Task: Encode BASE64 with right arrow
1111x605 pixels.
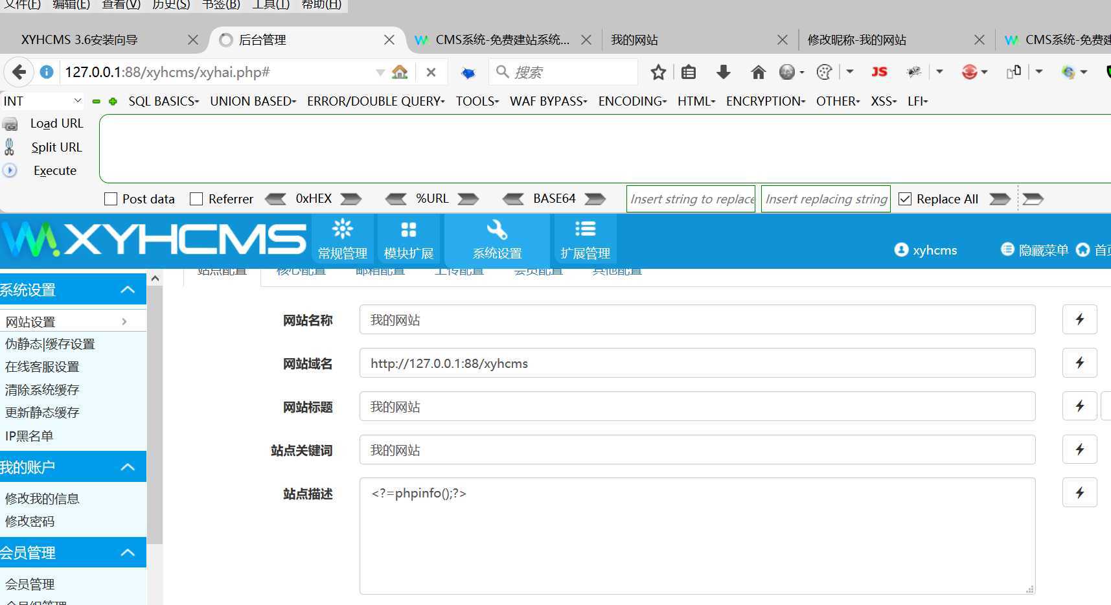Action: point(595,199)
